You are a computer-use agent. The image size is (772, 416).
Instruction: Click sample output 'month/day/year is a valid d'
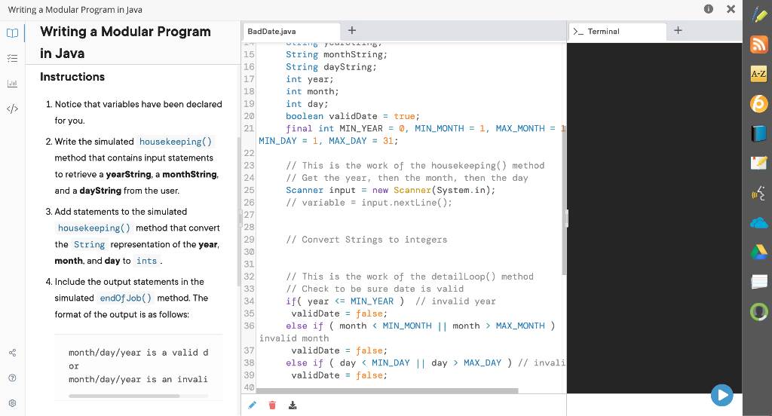tap(139, 353)
